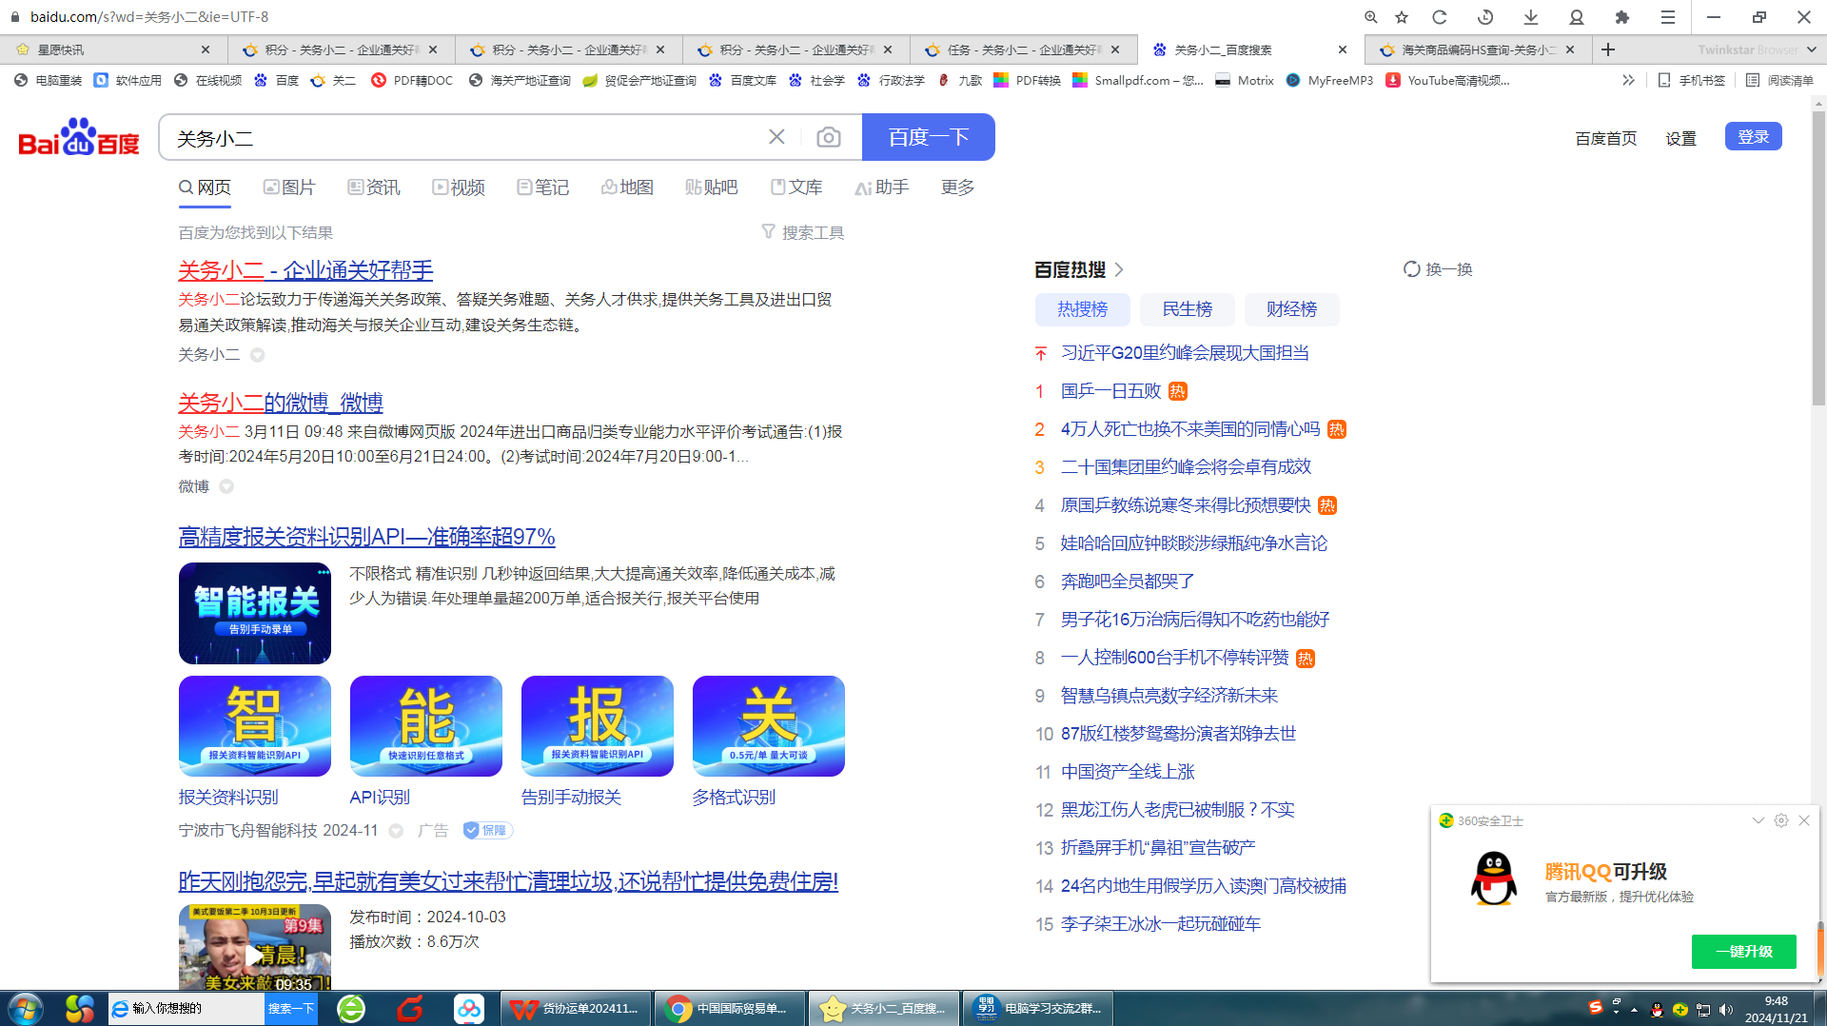Click the 登录 button

pyautogui.click(x=1753, y=136)
